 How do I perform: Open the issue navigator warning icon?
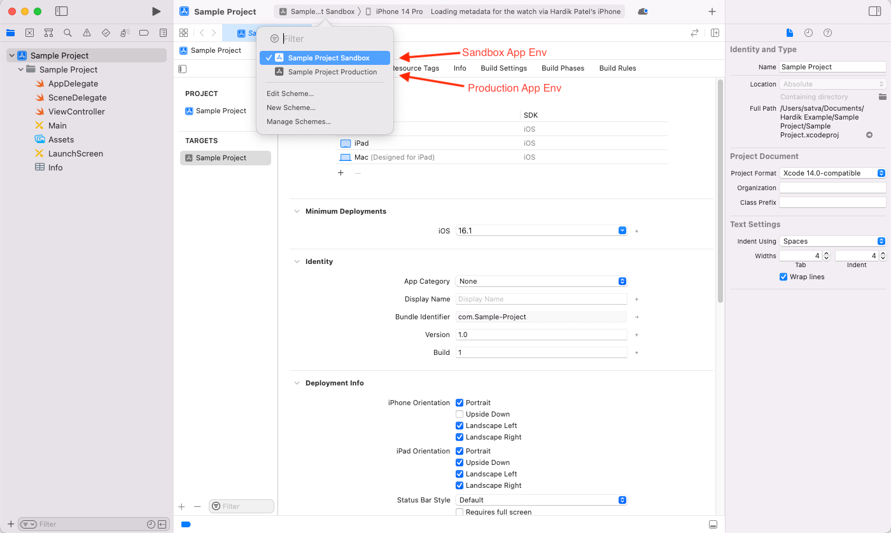[x=87, y=33]
